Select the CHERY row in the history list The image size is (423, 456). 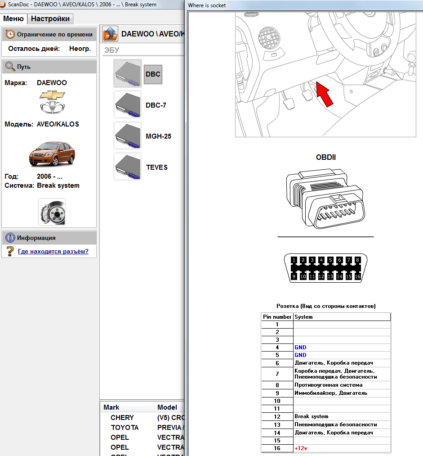click(x=143, y=418)
